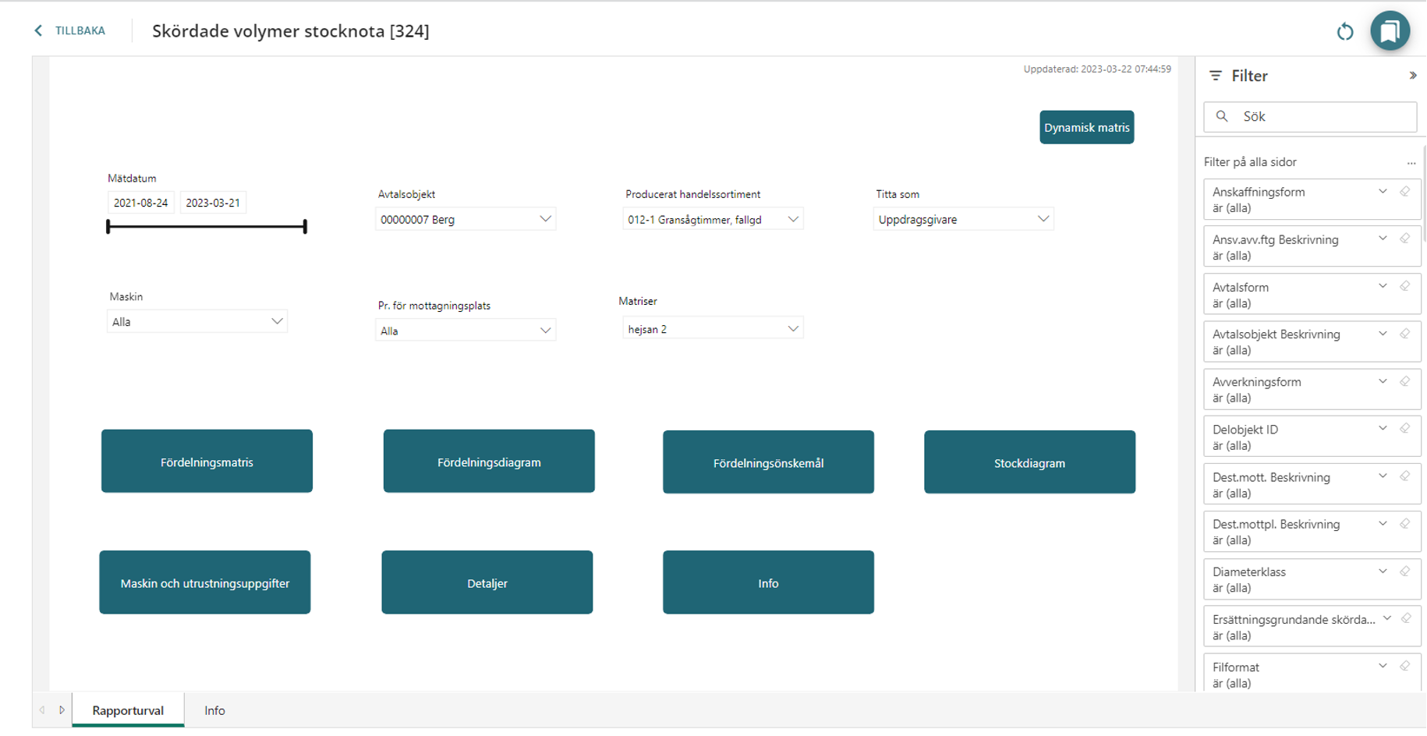Image resolution: width=1427 pixels, height=736 pixels.
Task: Go to previous page tab arrow
Action: [x=42, y=710]
